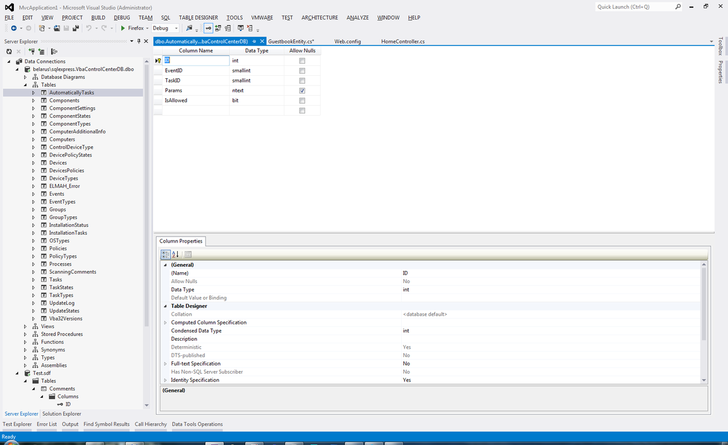Switch to HomeController.cs tab

point(403,41)
